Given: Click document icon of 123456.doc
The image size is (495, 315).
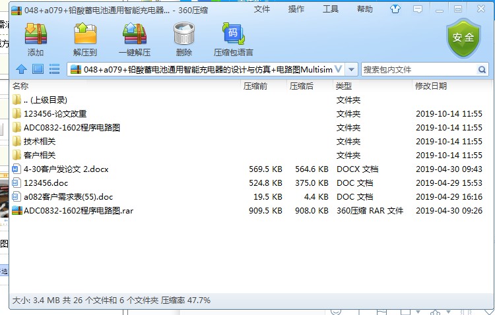Looking at the screenshot, I should tap(16, 183).
